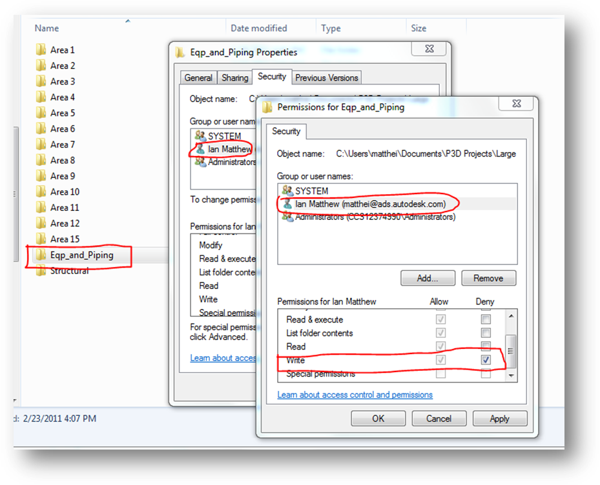
Task: Switch to Security tab in Properties window
Action: [x=272, y=77]
